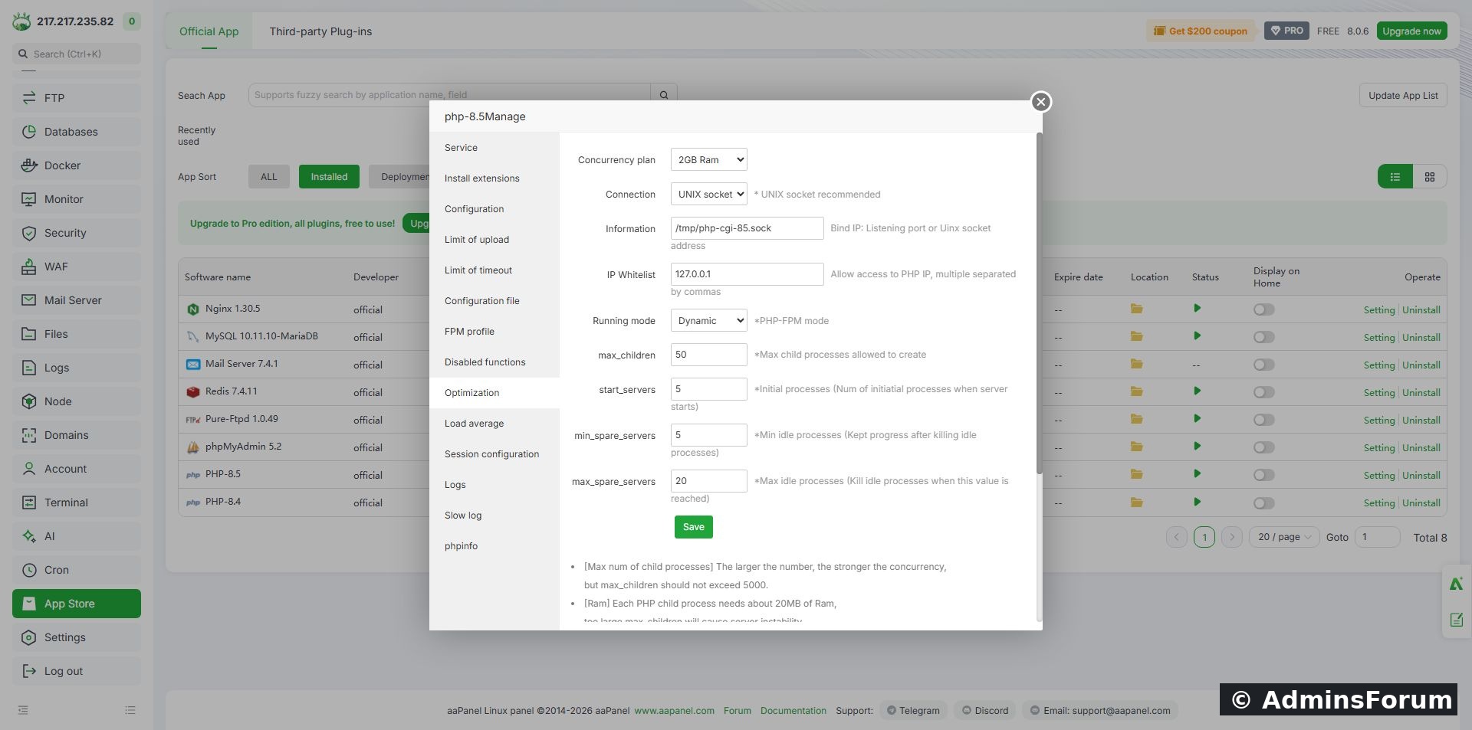
Task: Click the IP Whitelist input field
Action: point(747,274)
